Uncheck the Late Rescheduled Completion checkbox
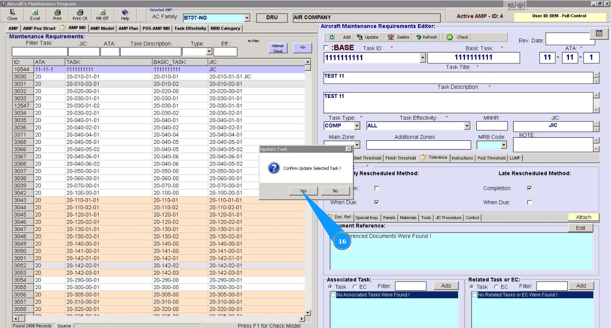The image size is (611, 328). pos(530,188)
